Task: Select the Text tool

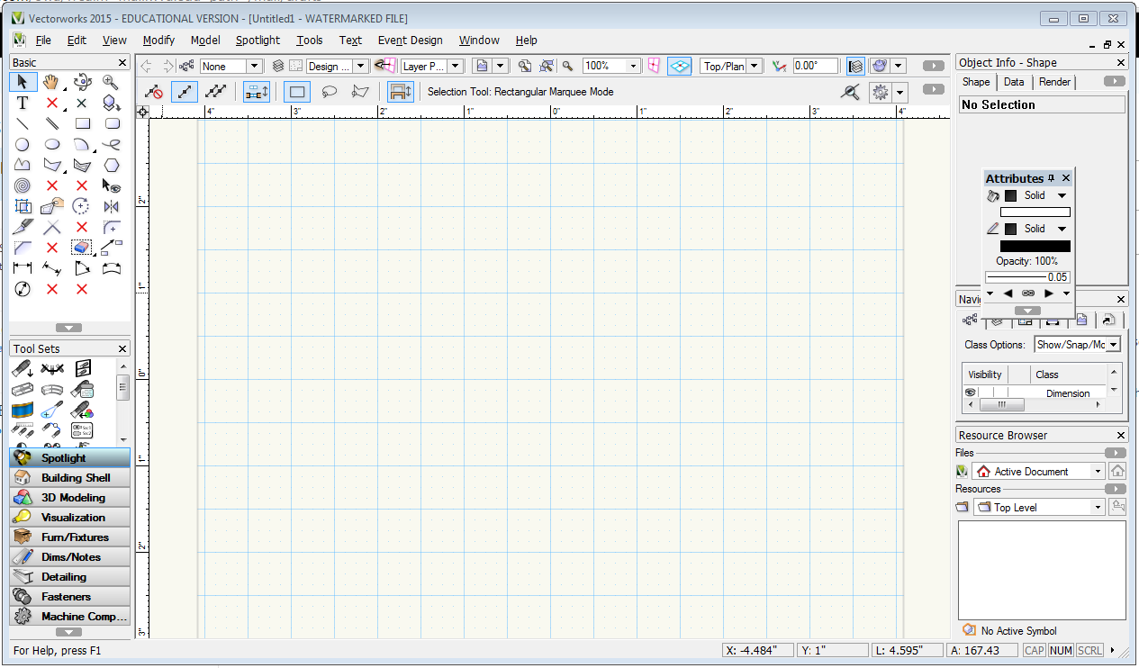Action: pos(23,103)
